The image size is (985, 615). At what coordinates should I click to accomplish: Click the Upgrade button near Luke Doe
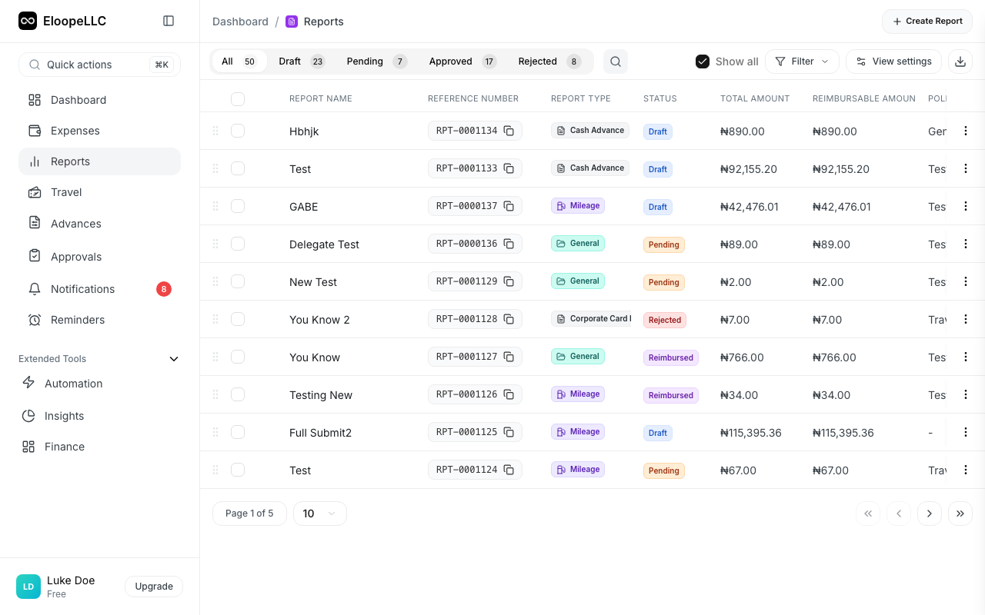tap(153, 586)
